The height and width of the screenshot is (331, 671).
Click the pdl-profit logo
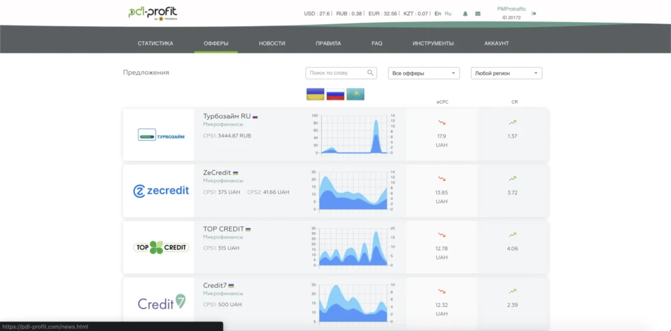point(153,13)
